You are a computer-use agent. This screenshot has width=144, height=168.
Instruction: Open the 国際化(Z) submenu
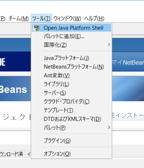pos(71,45)
